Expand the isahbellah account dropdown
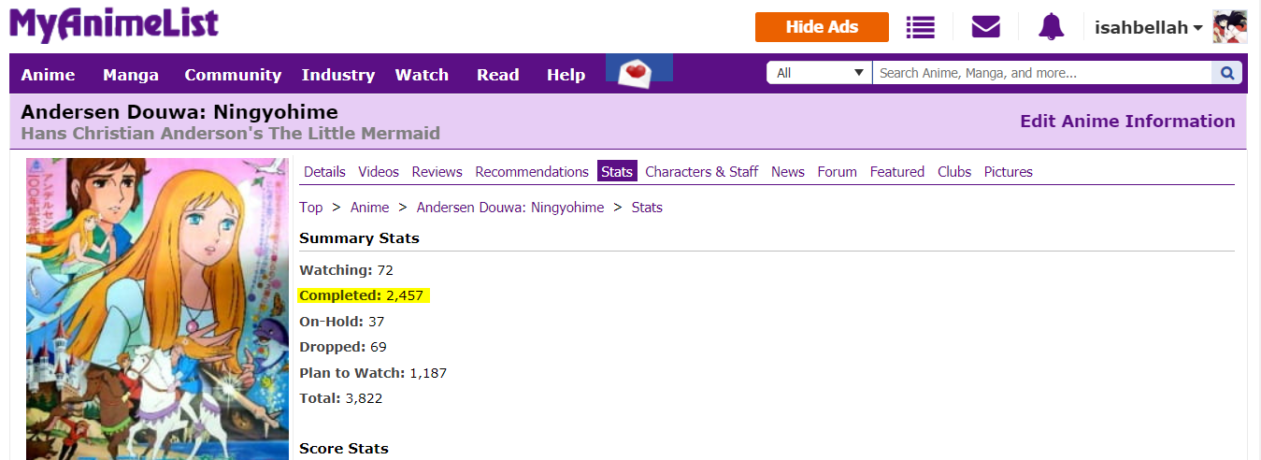Image resolution: width=1261 pixels, height=460 pixels. 1148,28
